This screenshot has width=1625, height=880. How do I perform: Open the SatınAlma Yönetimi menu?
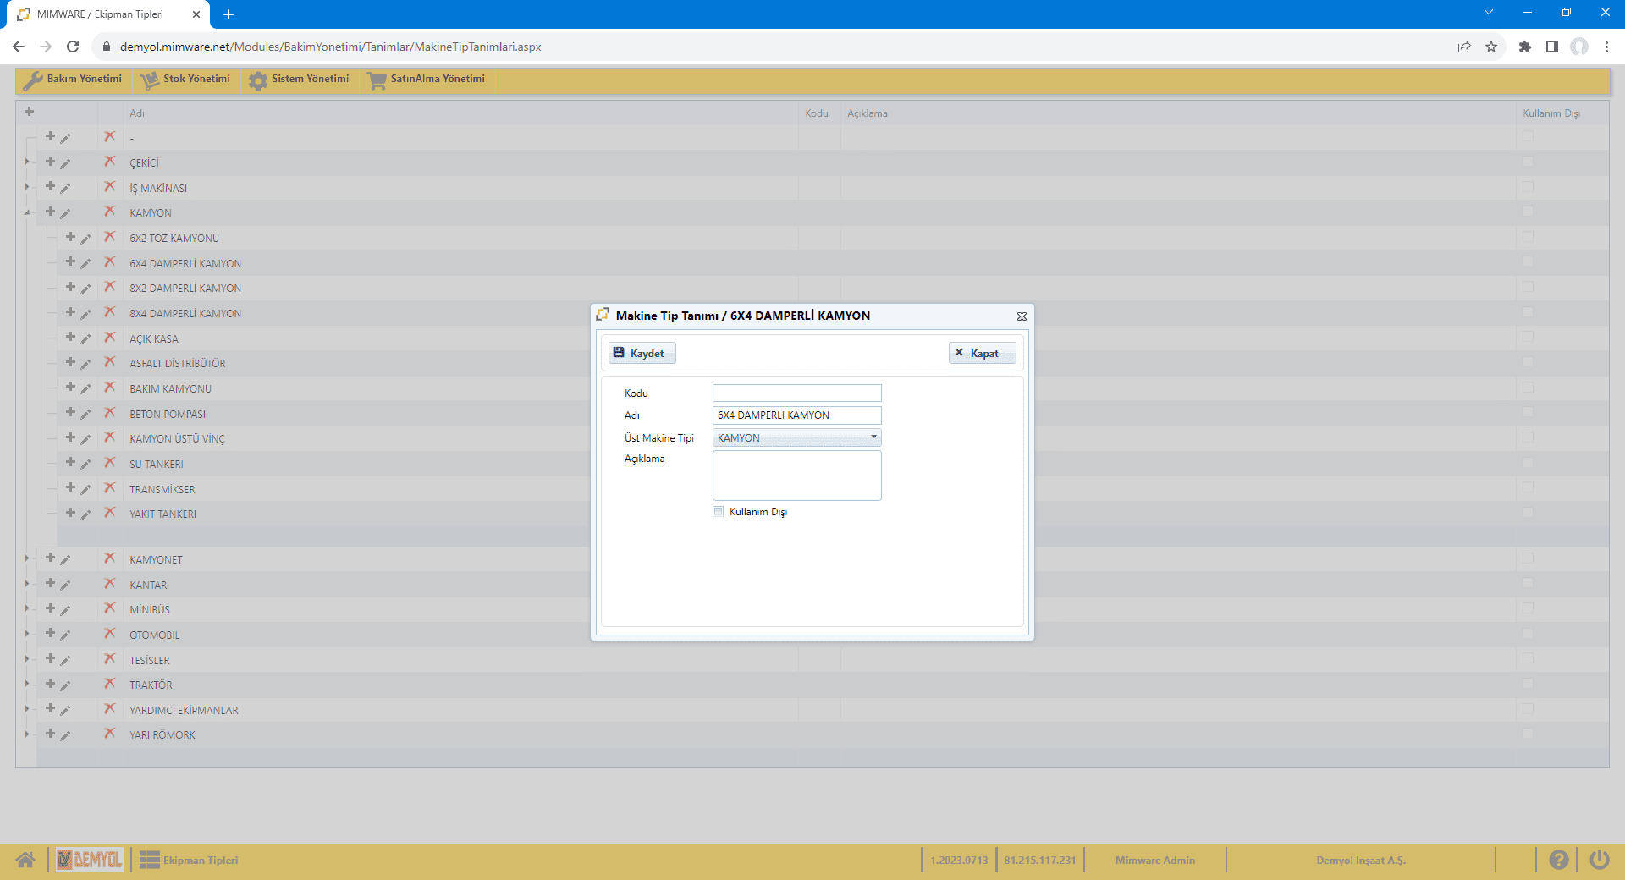point(427,80)
